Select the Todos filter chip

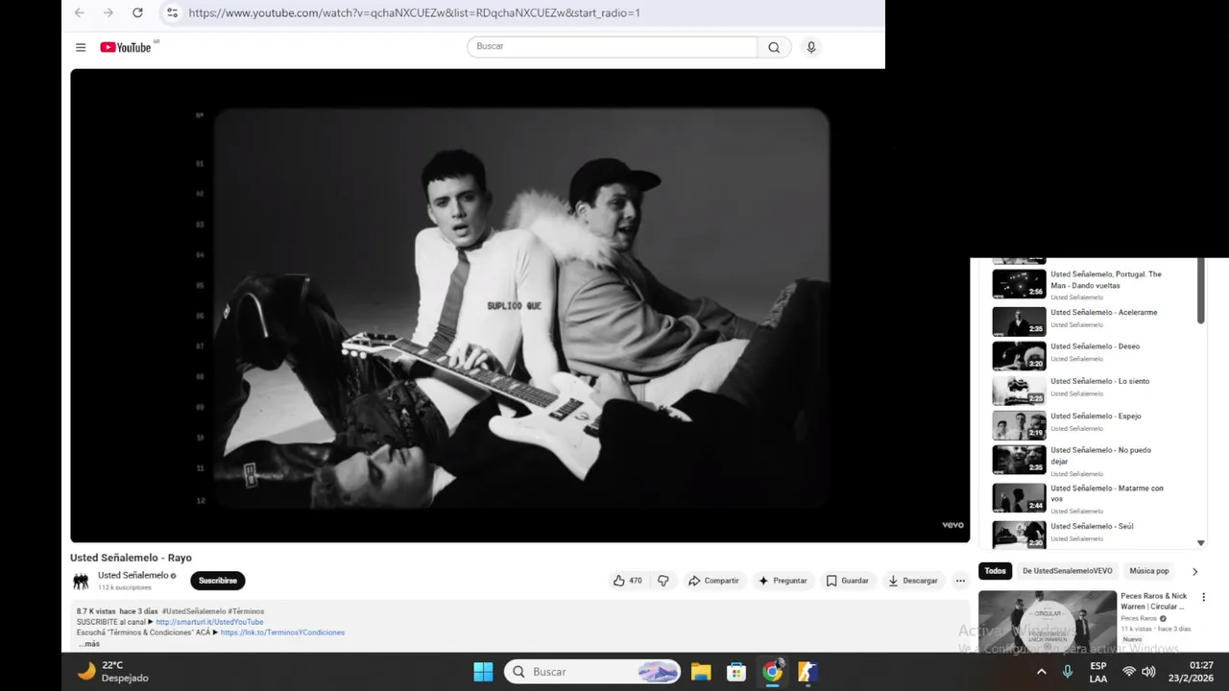(x=995, y=571)
